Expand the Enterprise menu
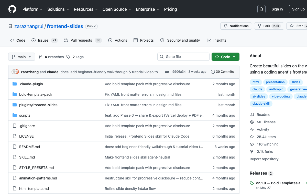The width and height of the screenshot is (307, 194). click(x=148, y=9)
